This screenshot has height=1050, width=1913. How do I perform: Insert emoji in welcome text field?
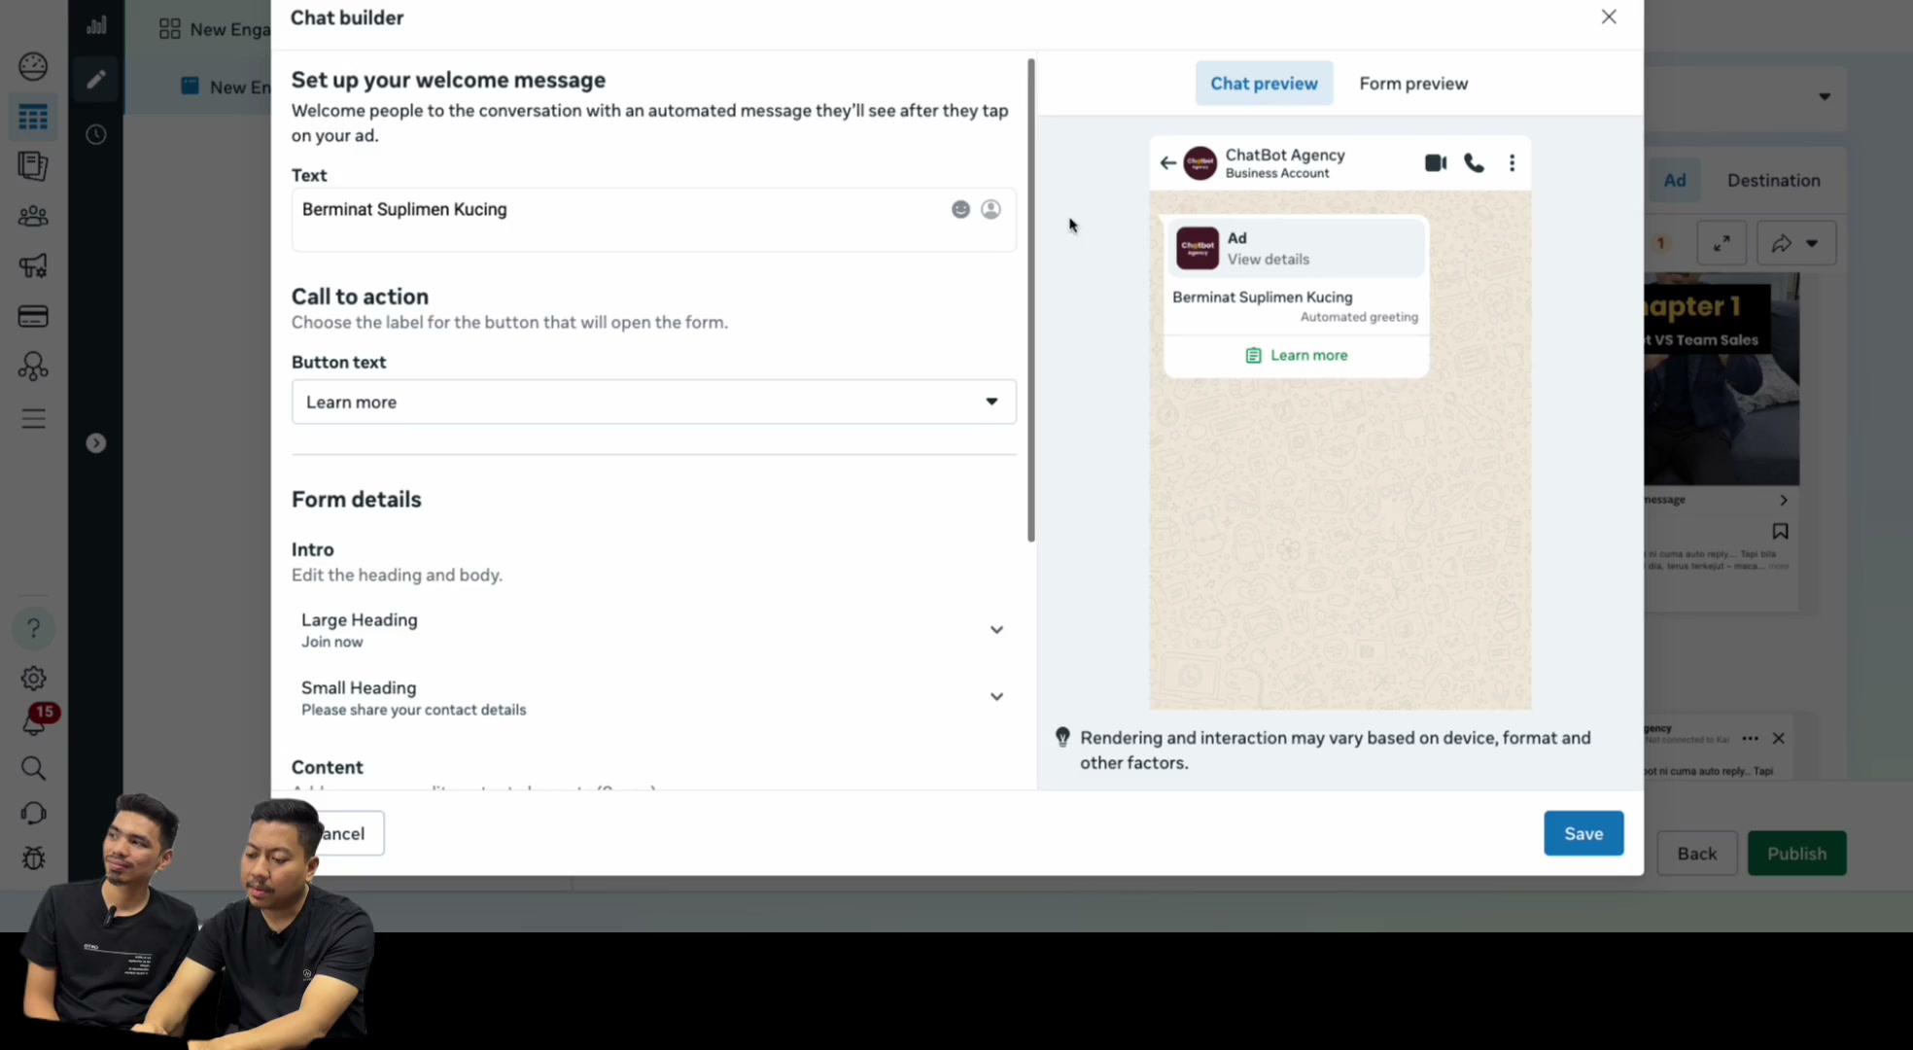(x=960, y=209)
